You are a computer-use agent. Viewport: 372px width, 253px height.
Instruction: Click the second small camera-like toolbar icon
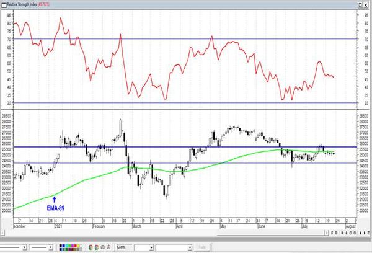(x=108, y=247)
